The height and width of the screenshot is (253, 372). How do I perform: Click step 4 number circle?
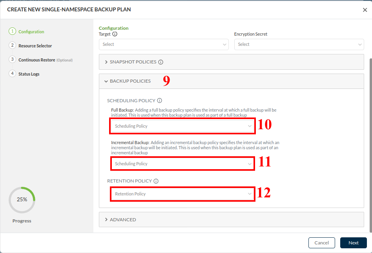[12, 74]
